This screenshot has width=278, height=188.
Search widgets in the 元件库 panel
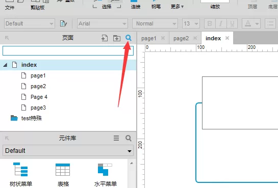129,138
